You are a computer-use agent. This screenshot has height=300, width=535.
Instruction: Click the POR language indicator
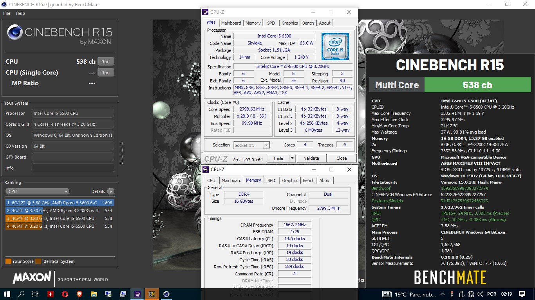(x=492, y=294)
